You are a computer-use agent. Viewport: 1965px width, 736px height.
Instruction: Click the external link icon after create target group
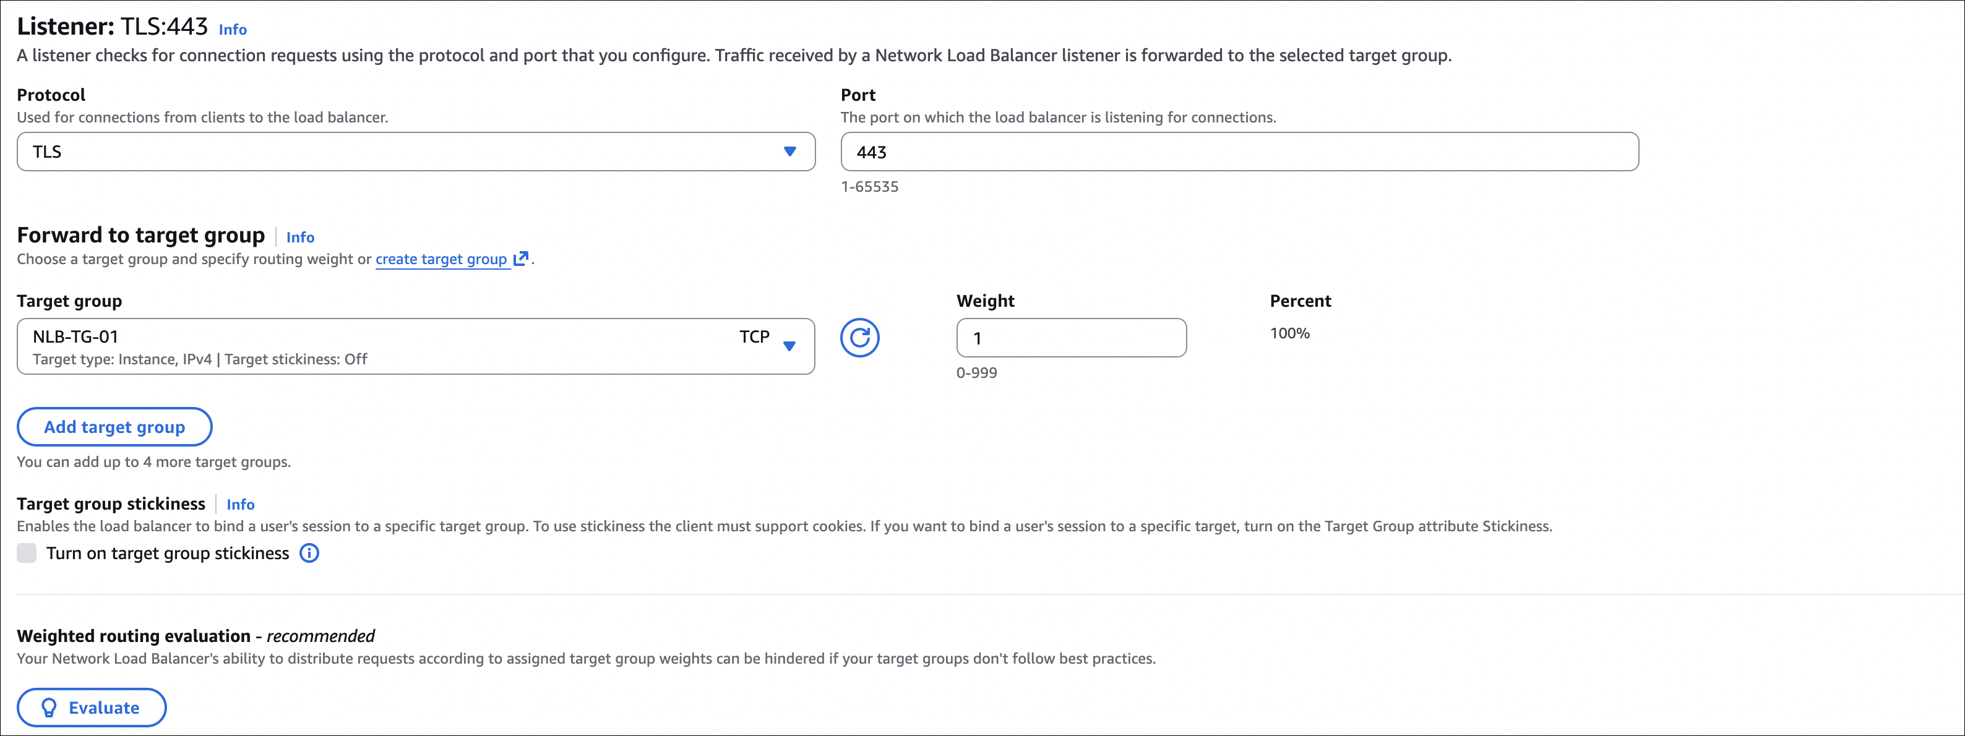(521, 259)
